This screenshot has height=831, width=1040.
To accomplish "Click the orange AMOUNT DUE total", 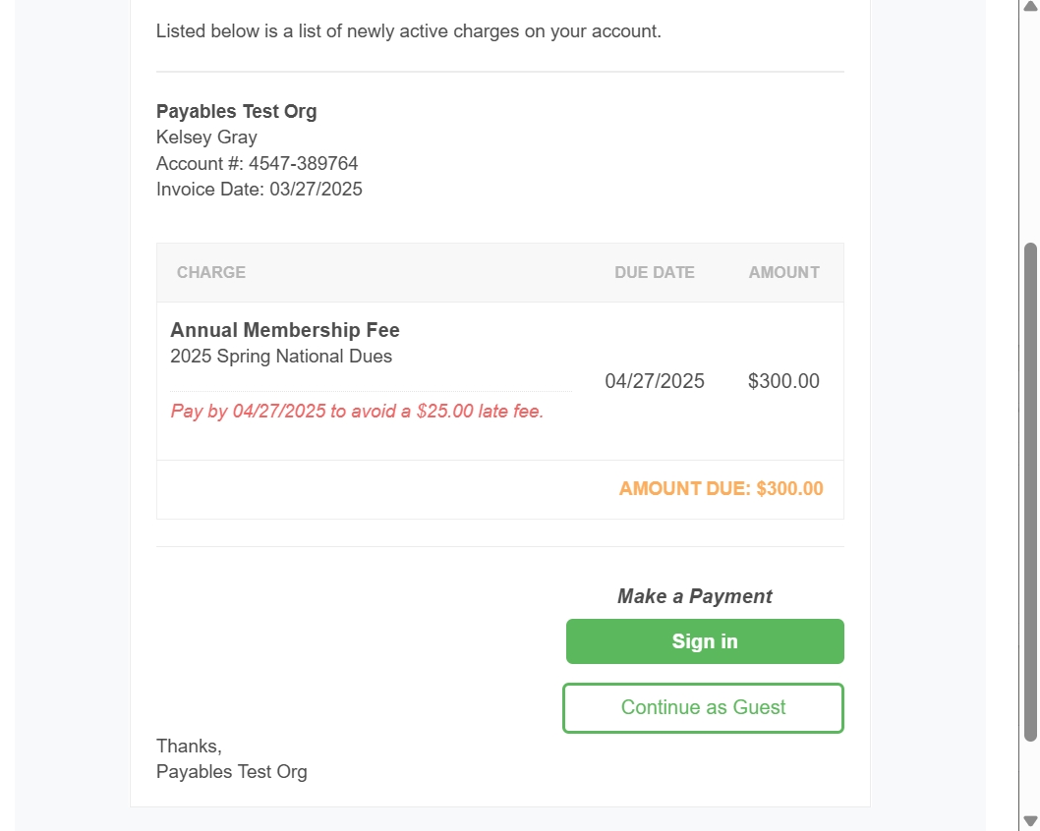I will (x=721, y=488).
